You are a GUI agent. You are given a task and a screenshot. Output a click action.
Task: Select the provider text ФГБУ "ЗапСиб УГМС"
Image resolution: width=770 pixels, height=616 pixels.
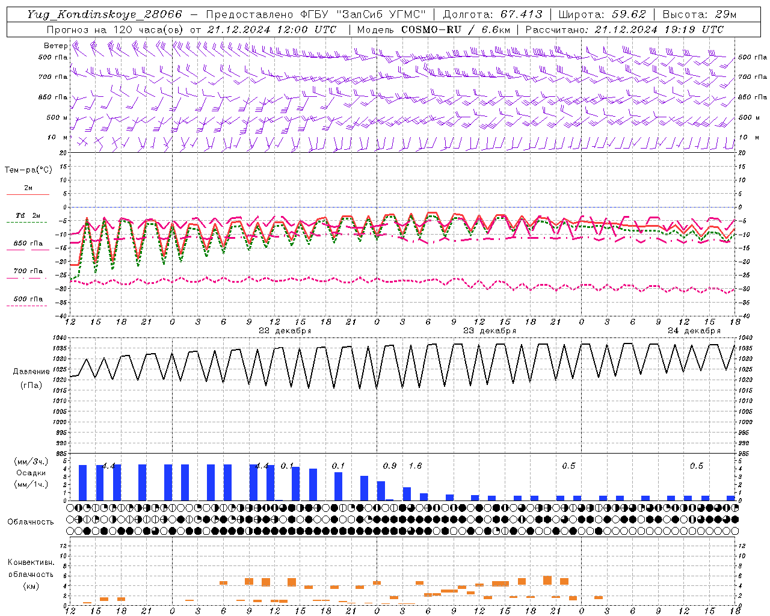coord(362,14)
